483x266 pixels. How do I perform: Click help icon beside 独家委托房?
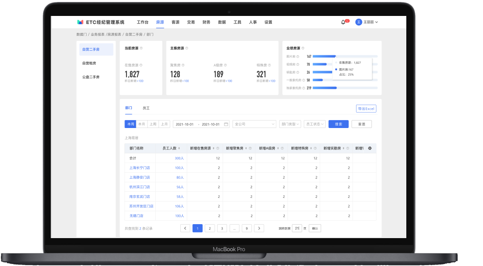pyautogui.click(x=303, y=88)
